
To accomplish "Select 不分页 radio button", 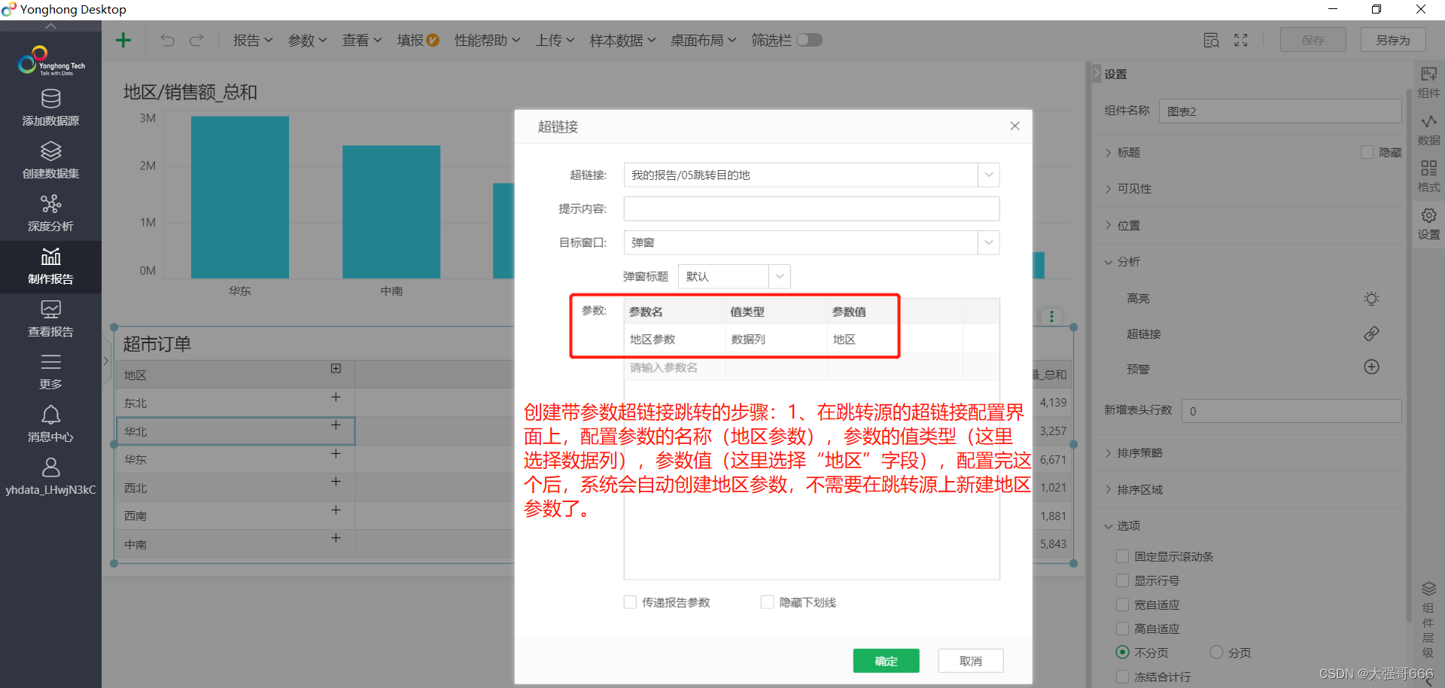I will (x=1122, y=652).
